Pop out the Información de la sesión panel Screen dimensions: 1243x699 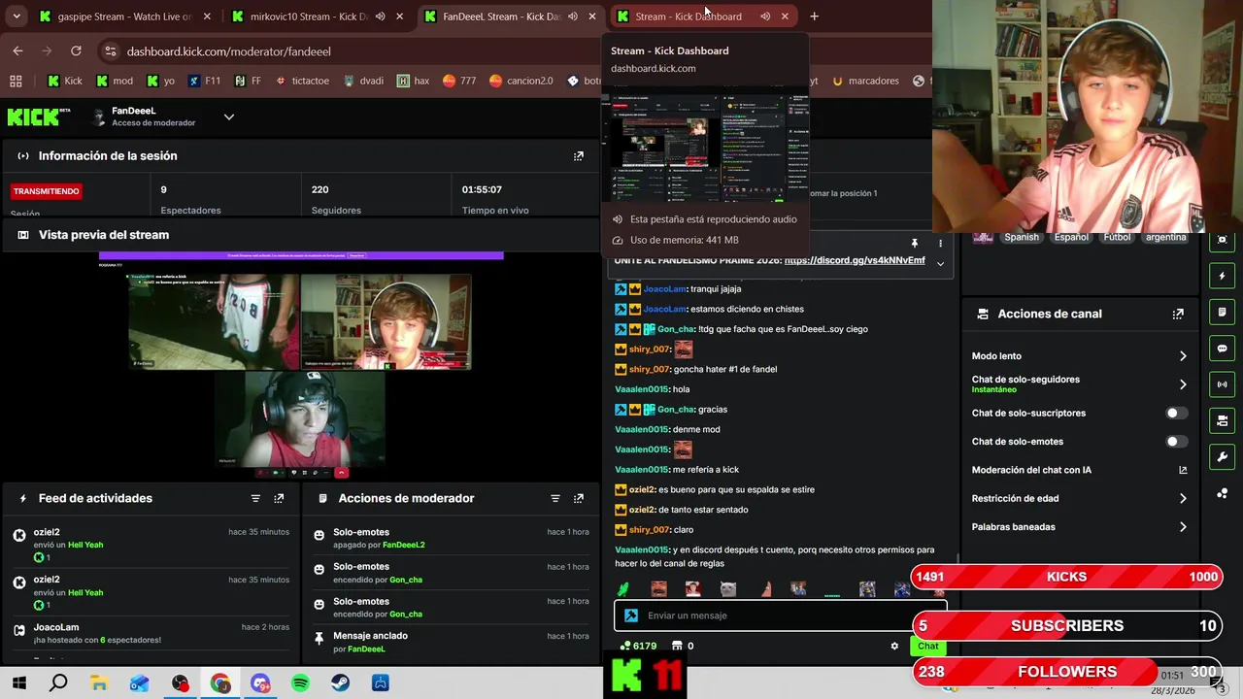579,155
